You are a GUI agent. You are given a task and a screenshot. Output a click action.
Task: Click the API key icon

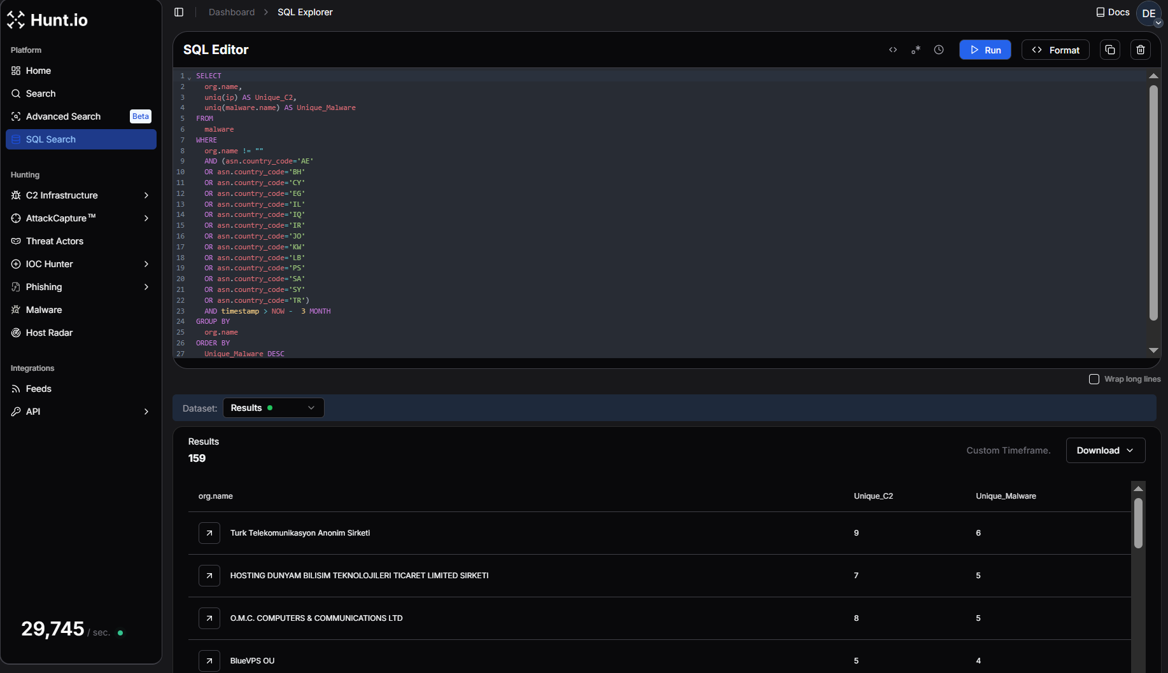pos(16,412)
